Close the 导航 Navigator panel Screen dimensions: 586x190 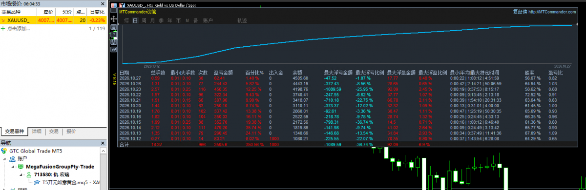pos(102,143)
